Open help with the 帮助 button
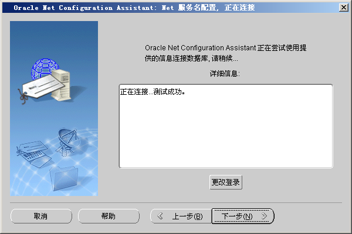 [109, 216]
